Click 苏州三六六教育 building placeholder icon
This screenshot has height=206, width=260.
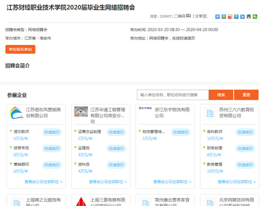tap(210, 113)
